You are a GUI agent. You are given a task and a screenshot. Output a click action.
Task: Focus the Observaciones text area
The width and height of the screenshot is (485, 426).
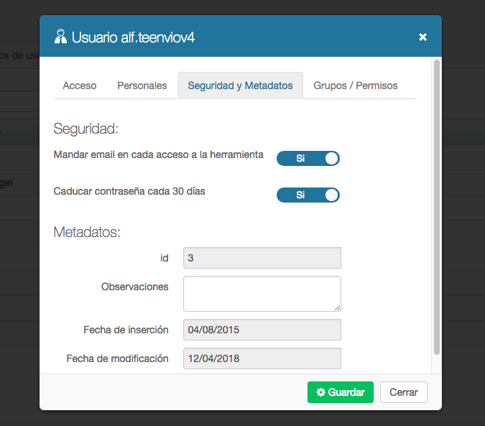pos(262,293)
